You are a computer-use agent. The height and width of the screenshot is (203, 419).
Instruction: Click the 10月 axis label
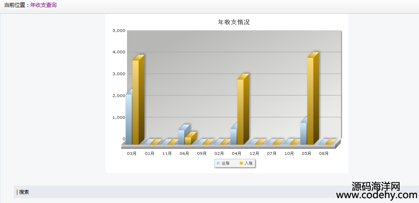coord(289,154)
